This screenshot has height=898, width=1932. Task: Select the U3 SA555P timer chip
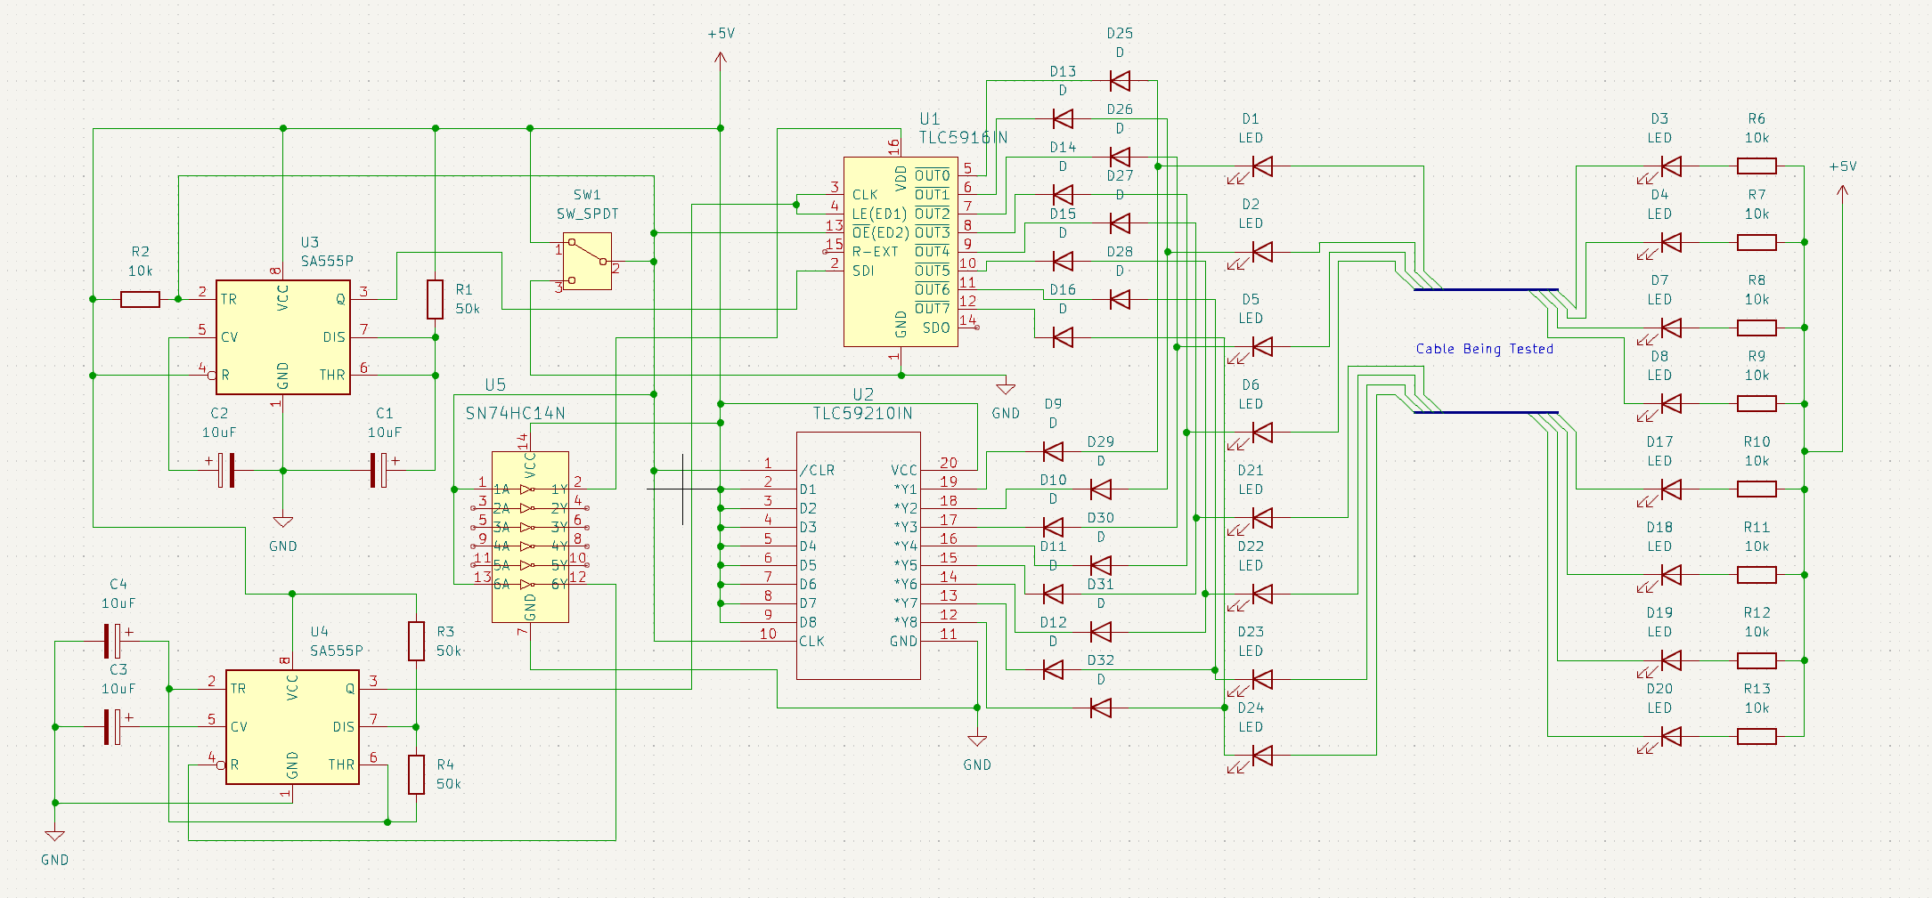pyautogui.click(x=283, y=337)
